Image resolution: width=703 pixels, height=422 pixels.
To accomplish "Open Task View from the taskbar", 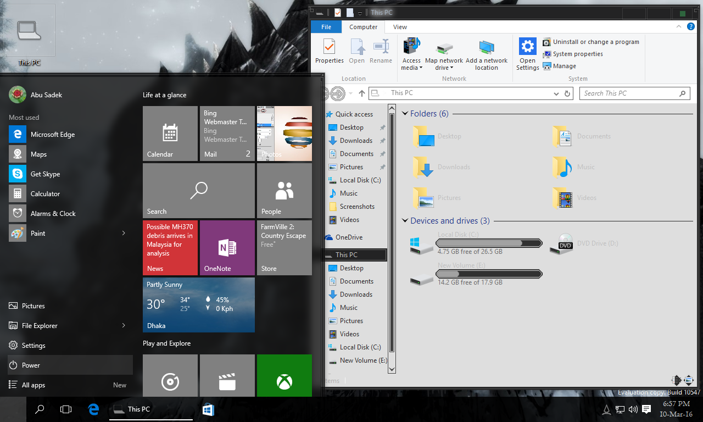I will coord(66,409).
